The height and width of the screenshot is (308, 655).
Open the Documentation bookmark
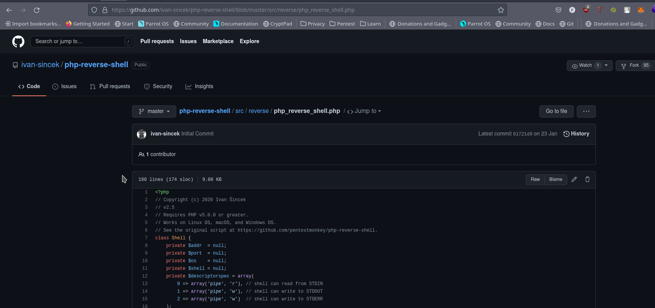click(236, 24)
